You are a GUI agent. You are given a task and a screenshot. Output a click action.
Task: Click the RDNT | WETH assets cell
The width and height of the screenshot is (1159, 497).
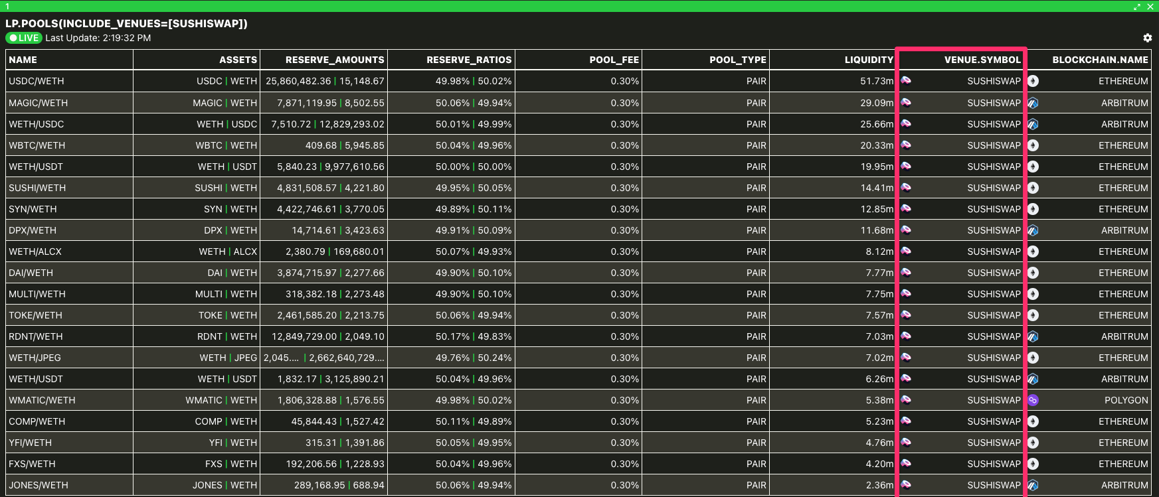[x=227, y=336]
